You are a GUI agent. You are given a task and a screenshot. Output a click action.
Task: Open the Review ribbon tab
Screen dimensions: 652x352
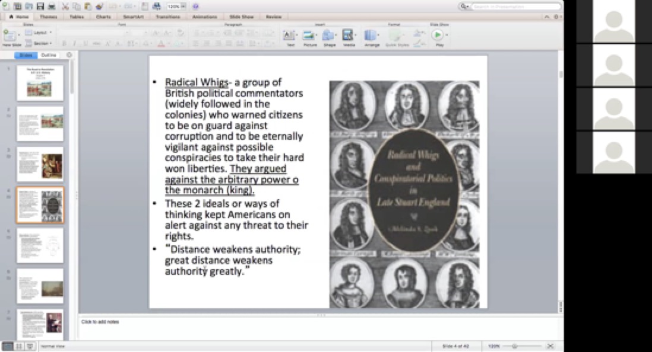tap(274, 17)
